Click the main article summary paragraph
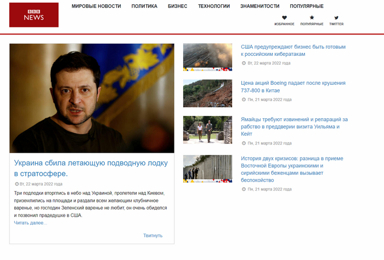The width and height of the screenshot is (384, 260). point(91,204)
